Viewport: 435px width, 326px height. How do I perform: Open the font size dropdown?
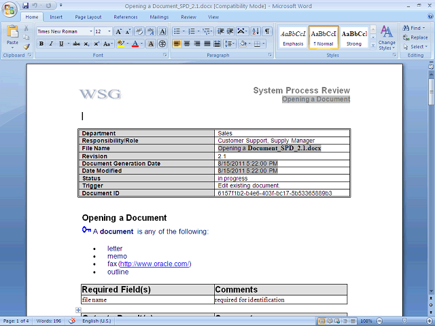[x=109, y=32]
